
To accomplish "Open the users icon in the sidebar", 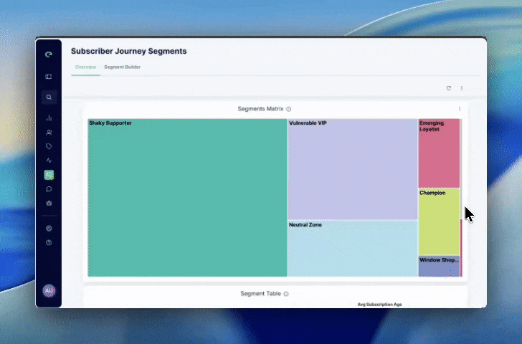I will point(49,133).
